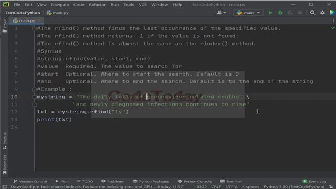Click empty line 14 in the editor
The width and height of the screenshot is (336, 189).
coord(184,127)
